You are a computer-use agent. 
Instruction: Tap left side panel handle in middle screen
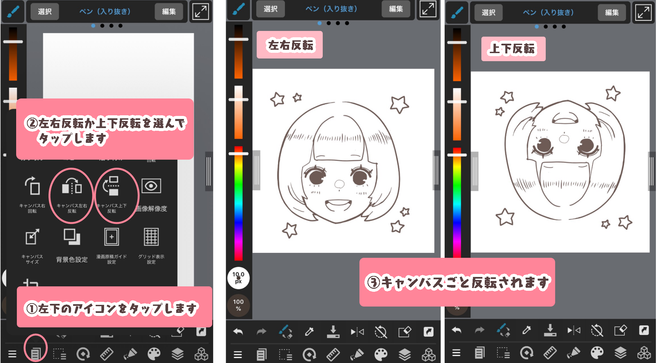click(257, 170)
